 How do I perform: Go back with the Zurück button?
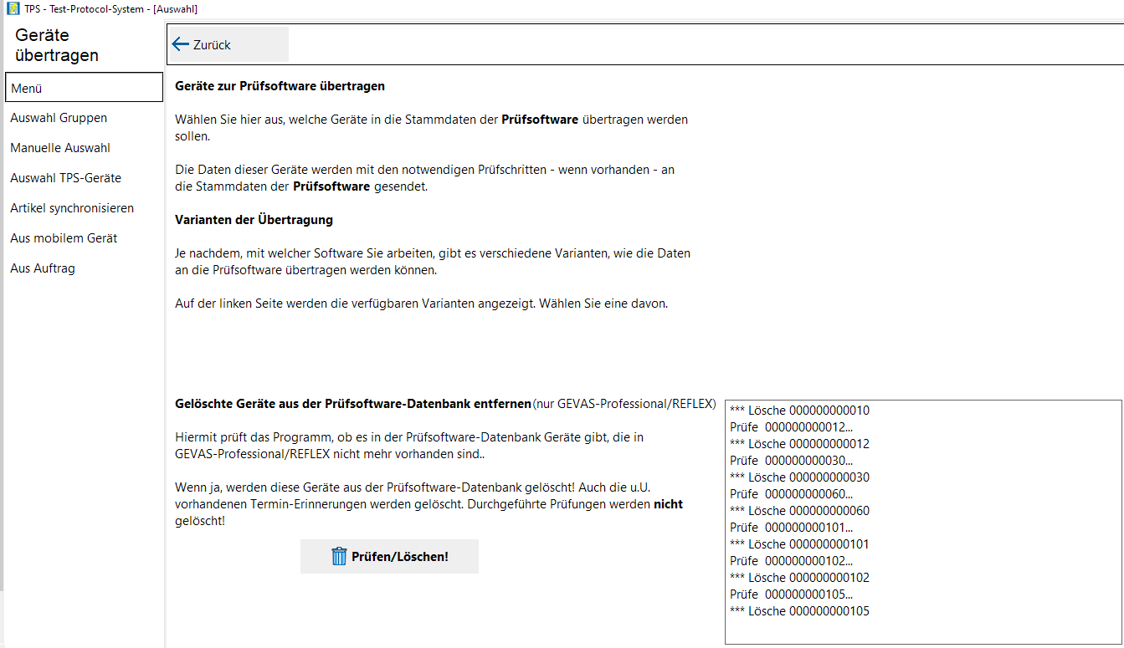228,44
